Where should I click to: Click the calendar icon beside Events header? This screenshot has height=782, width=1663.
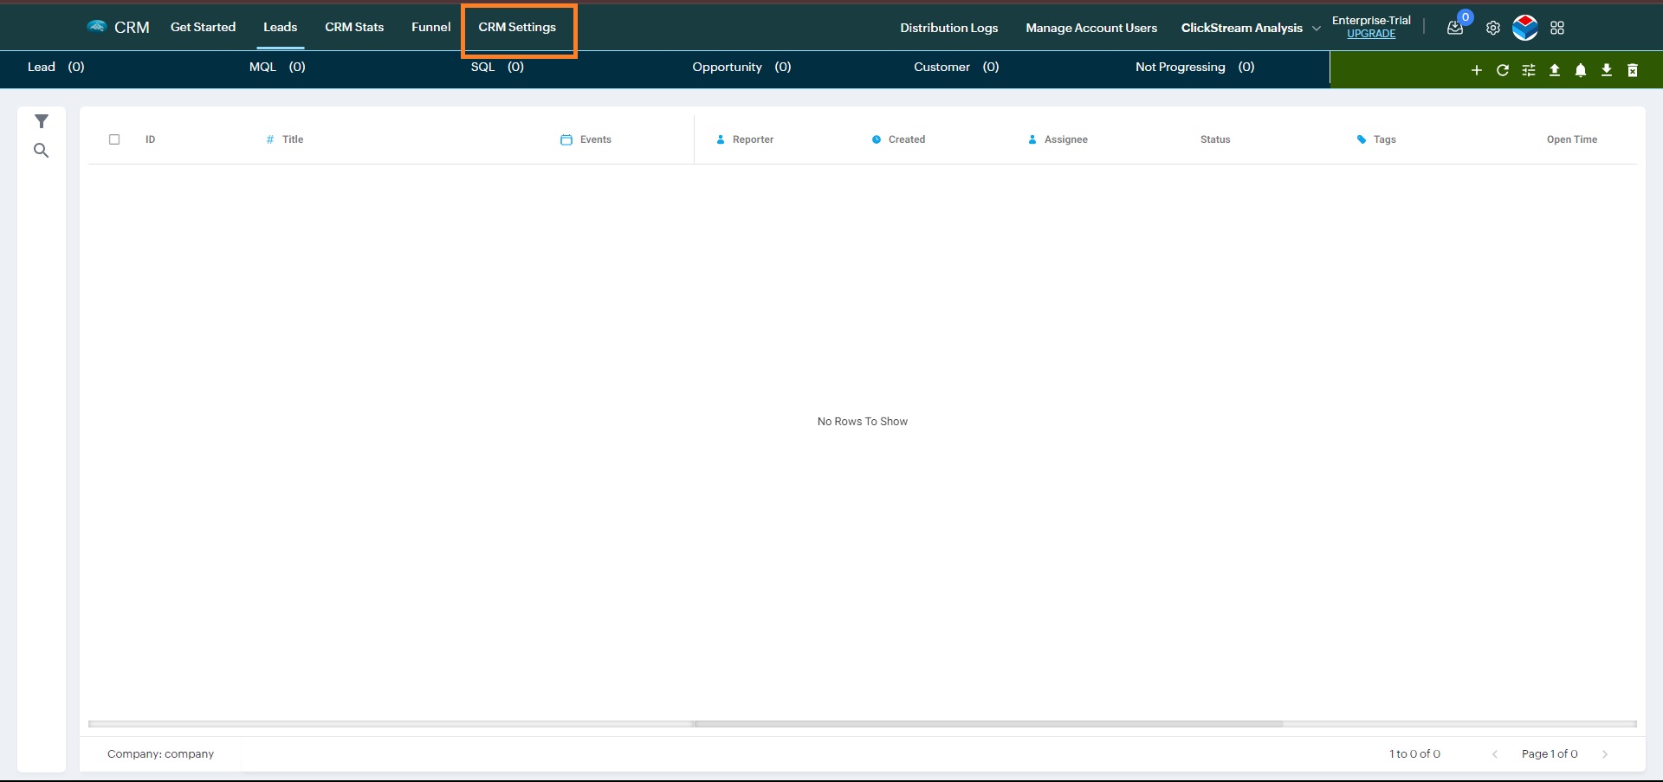pos(566,139)
